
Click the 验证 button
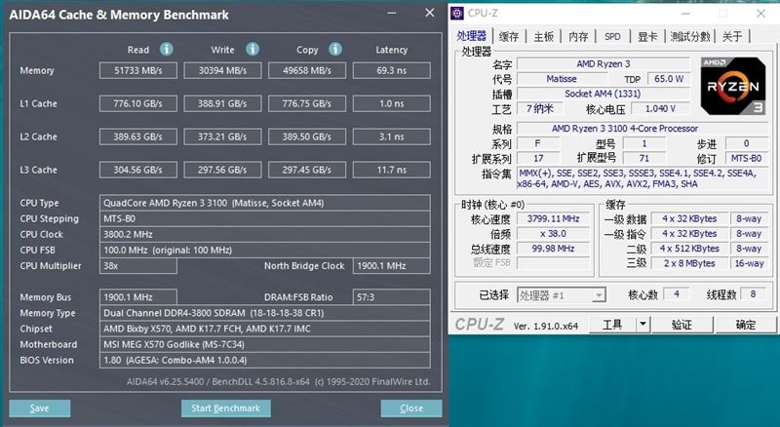tap(682, 325)
